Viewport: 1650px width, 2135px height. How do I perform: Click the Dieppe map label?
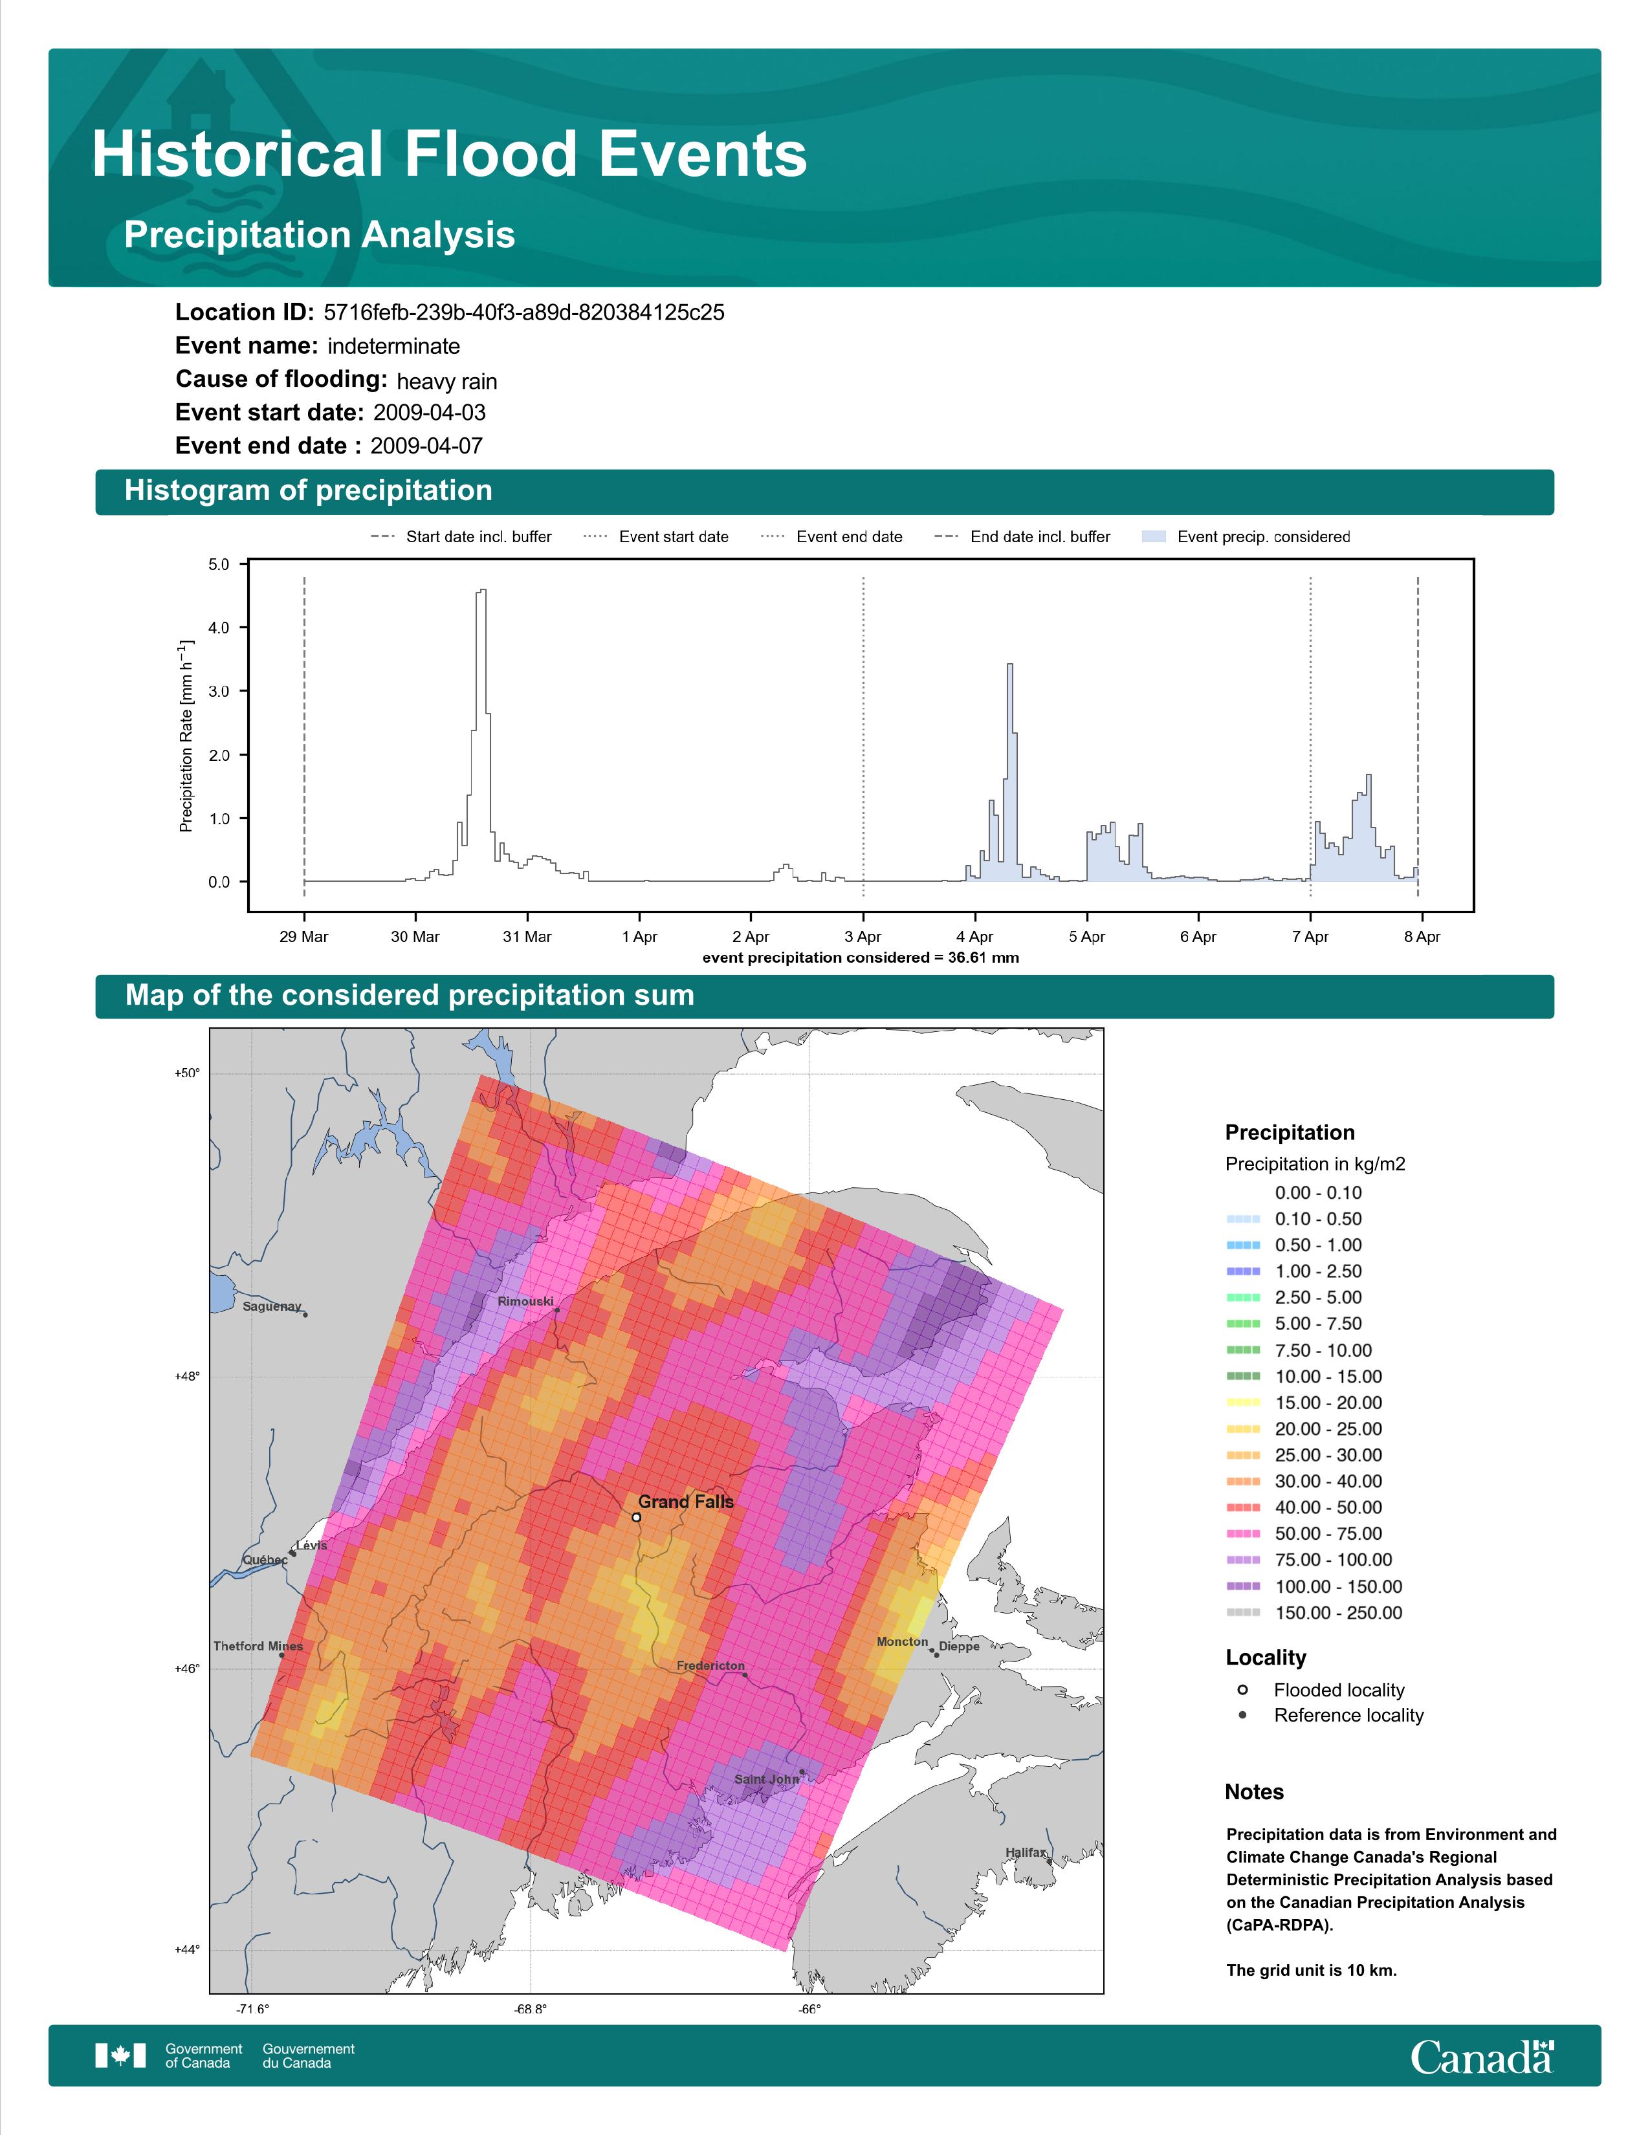(x=960, y=1647)
